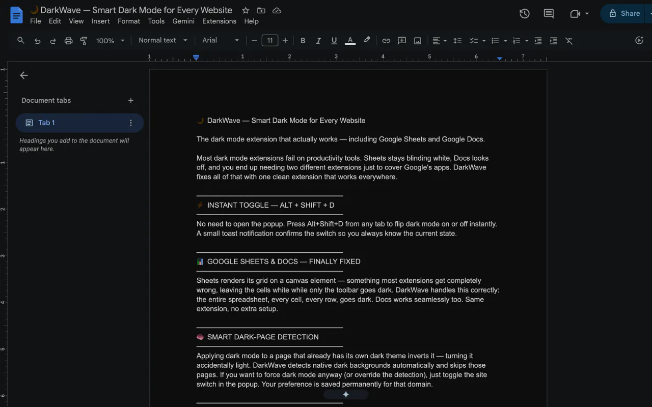The height and width of the screenshot is (407, 652).
Task: Star the DarkWave document
Action: point(246,10)
